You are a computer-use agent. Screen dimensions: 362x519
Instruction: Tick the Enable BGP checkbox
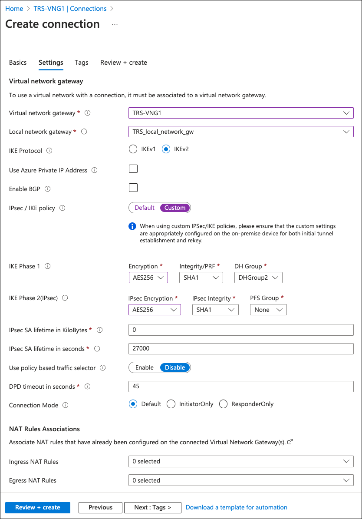133,188
